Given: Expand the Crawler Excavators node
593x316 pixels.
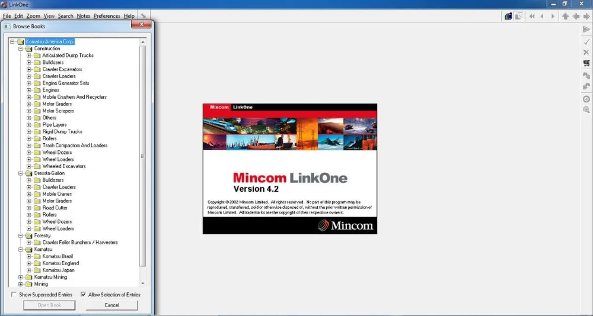Looking at the screenshot, I should [28, 69].
